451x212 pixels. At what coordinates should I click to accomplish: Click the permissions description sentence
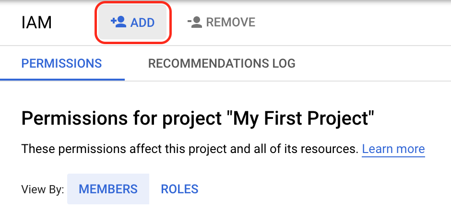pyautogui.click(x=190, y=149)
